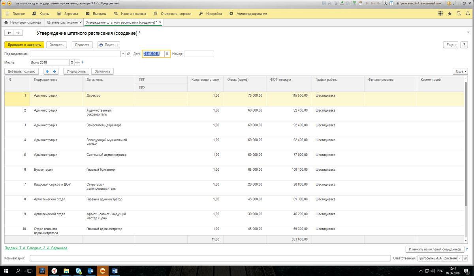Click the Номер input field
474x276 pixels.
tap(199, 54)
